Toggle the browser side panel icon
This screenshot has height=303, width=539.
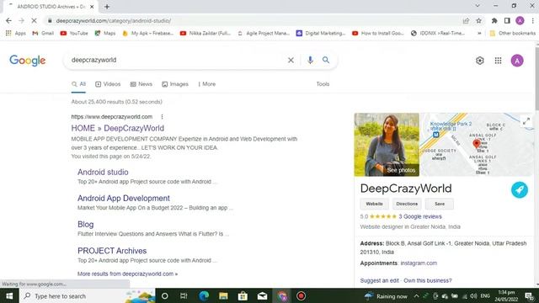pyautogui.click(x=507, y=20)
